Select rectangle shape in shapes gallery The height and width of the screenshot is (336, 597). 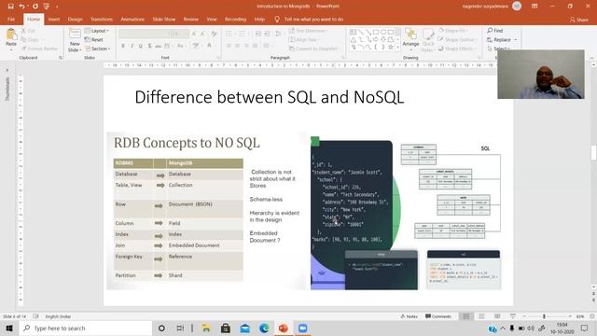pyautogui.click(x=375, y=32)
